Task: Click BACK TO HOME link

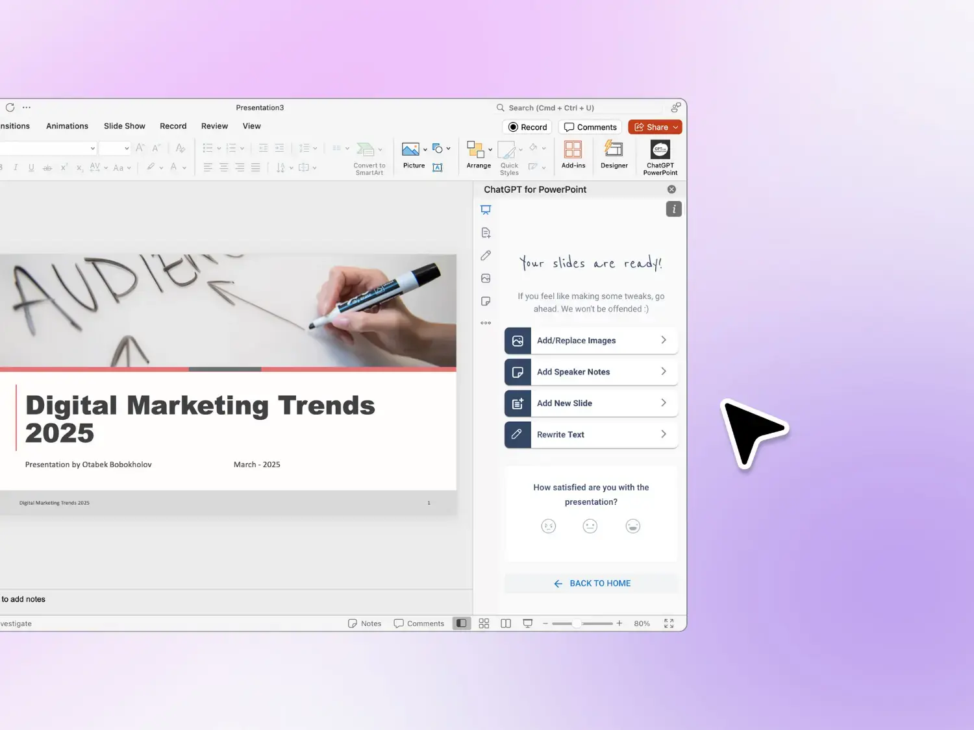Action: pyautogui.click(x=592, y=583)
